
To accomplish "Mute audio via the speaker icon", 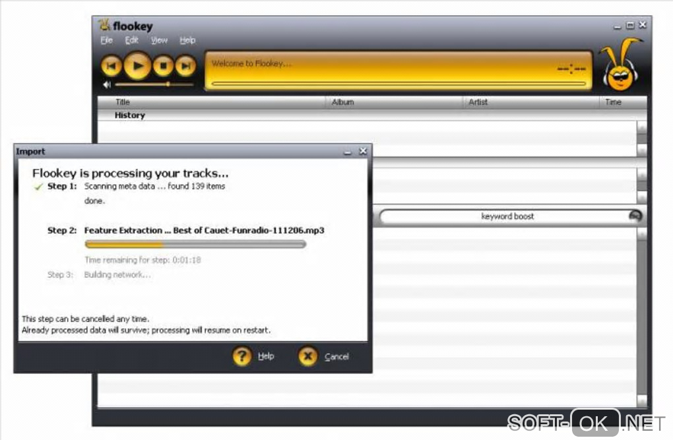I will [x=106, y=84].
